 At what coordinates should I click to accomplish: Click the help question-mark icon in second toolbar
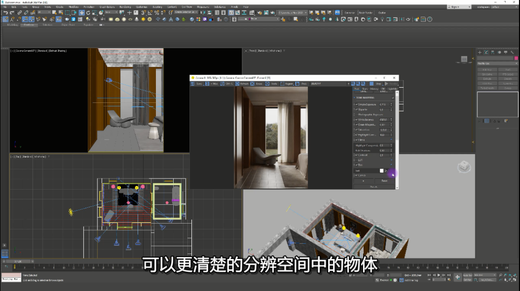click(x=430, y=19)
